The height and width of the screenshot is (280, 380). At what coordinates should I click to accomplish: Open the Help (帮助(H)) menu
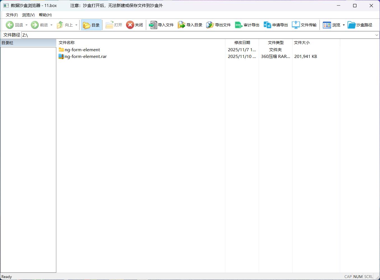[45, 15]
